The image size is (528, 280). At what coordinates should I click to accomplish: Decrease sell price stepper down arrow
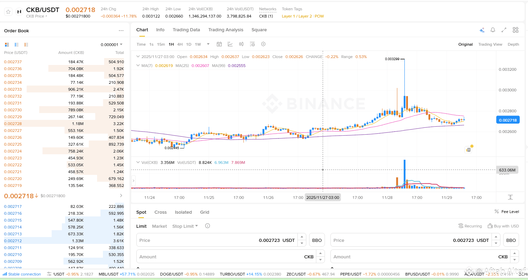pyautogui.click(x=496, y=243)
